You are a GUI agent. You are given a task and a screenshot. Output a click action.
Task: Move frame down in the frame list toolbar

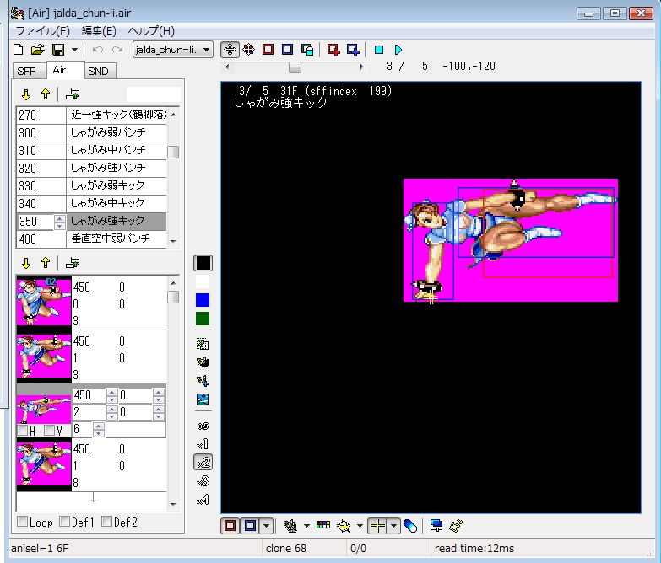pyautogui.click(x=26, y=264)
